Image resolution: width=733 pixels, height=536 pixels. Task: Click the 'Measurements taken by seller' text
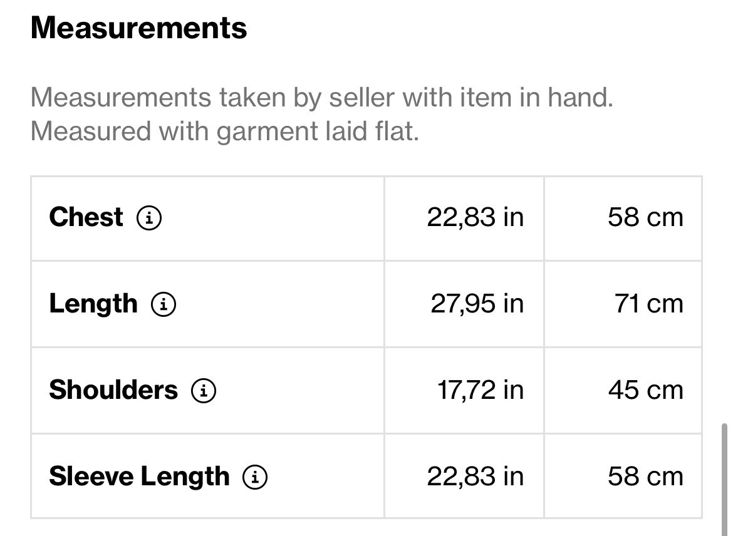(x=321, y=98)
